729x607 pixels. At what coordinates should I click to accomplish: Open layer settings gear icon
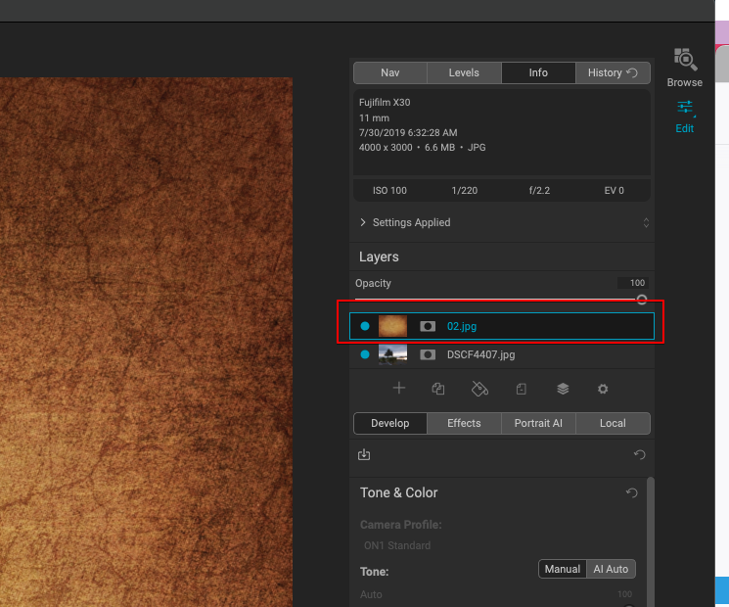(603, 389)
